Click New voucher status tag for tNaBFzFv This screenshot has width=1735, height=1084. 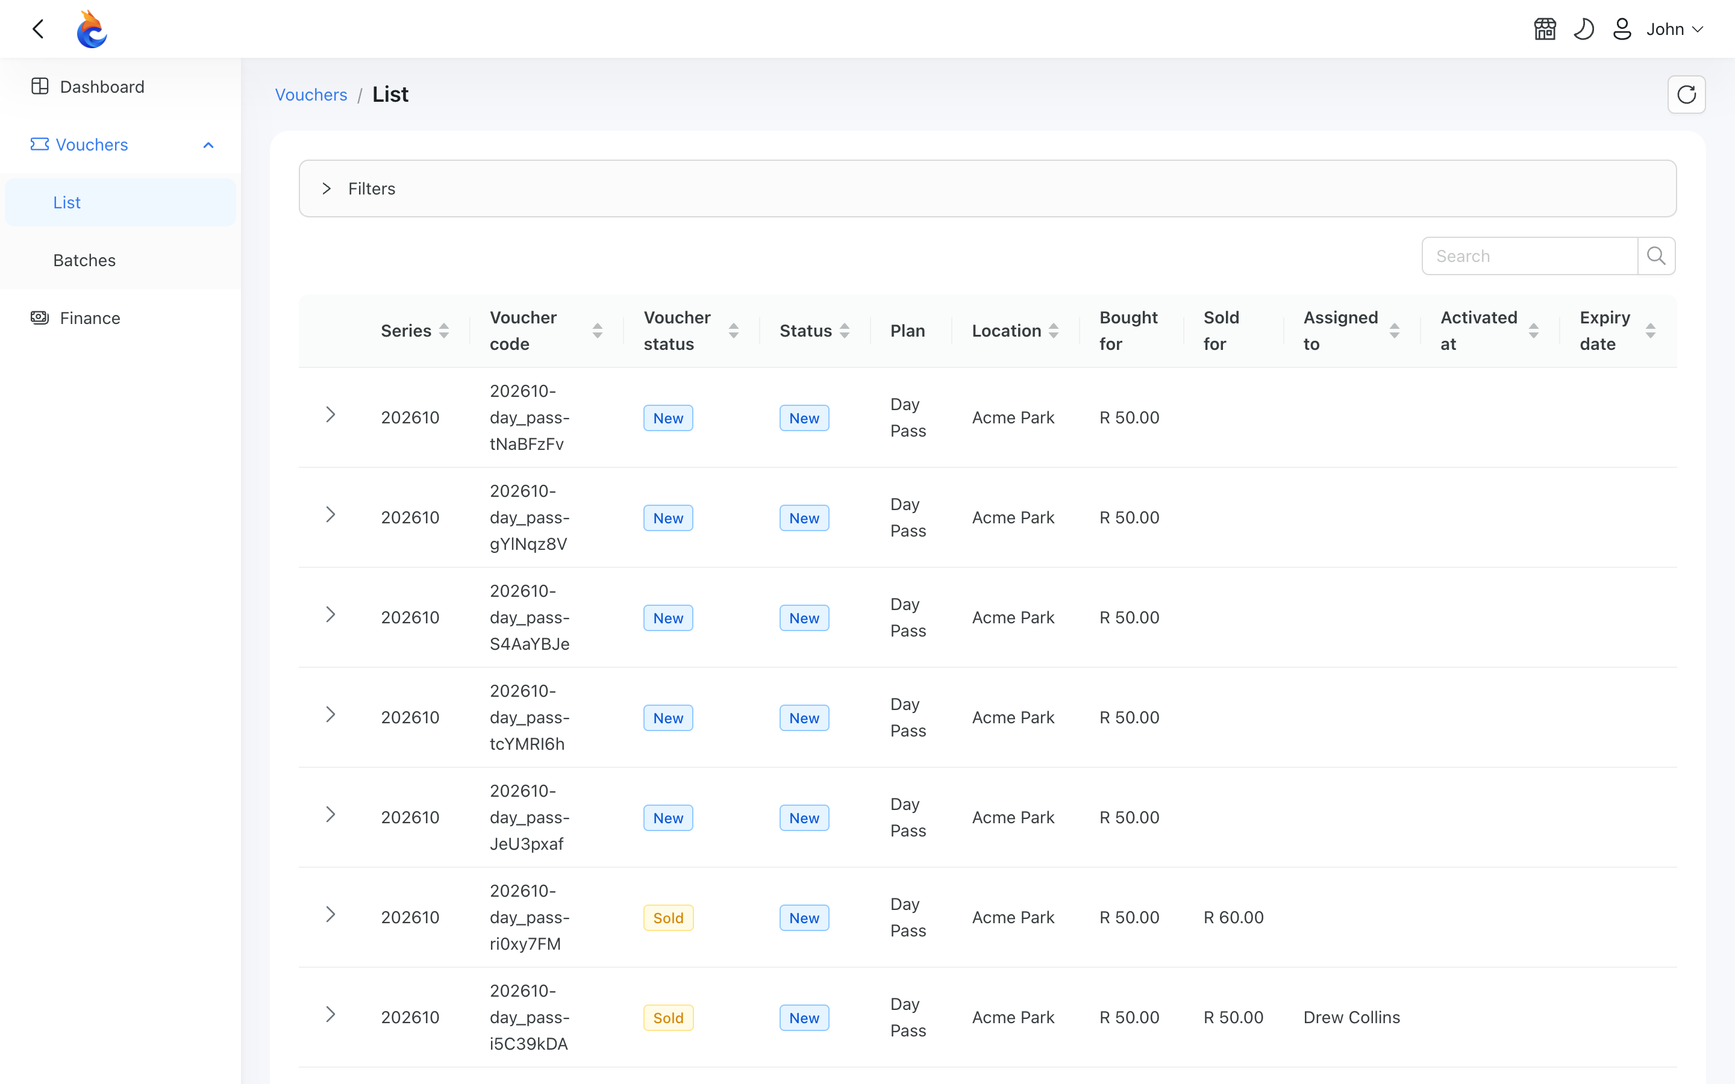668,418
